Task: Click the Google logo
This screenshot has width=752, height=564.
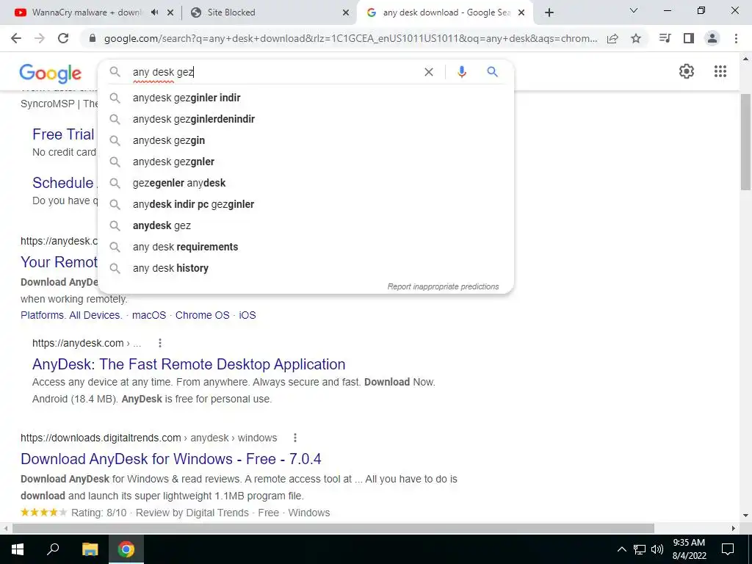Action: (x=51, y=73)
